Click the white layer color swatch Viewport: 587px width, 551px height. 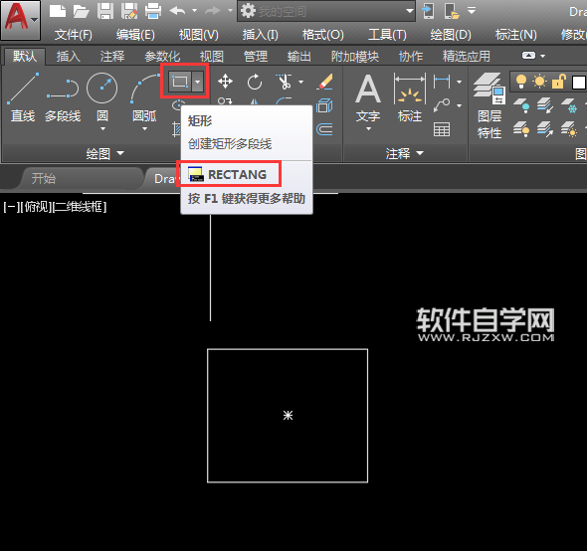coord(578,83)
